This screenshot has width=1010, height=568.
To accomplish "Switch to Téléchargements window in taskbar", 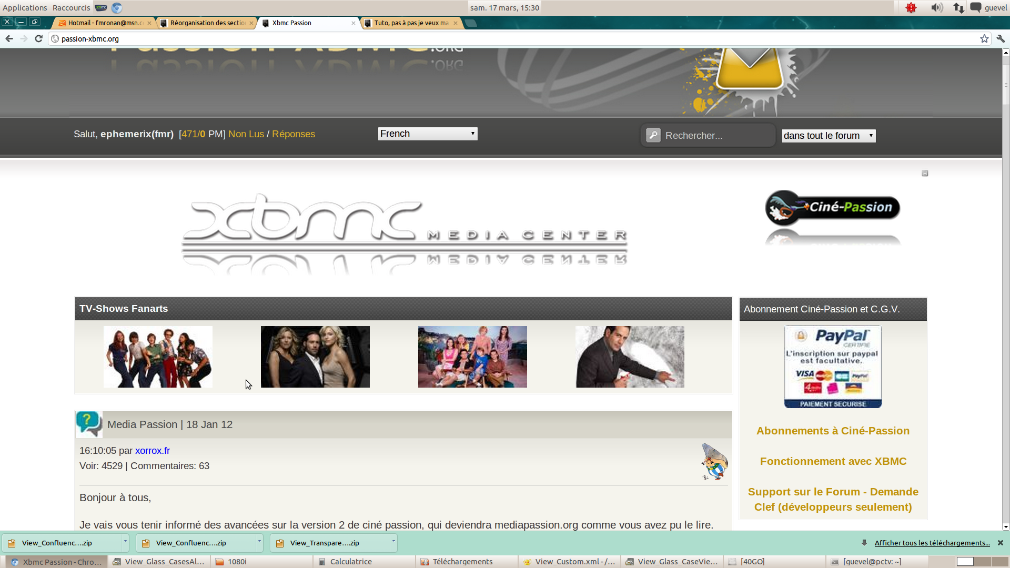I will [467, 562].
